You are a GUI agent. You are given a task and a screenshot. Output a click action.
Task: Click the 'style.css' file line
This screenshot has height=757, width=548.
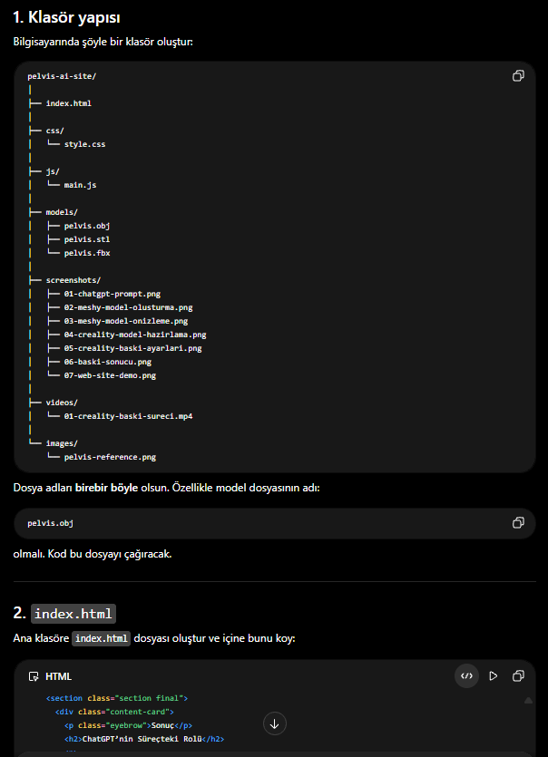84,144
